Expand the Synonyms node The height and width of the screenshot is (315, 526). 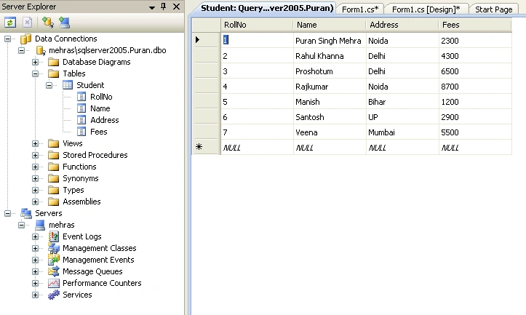click(x=35, y=178)
